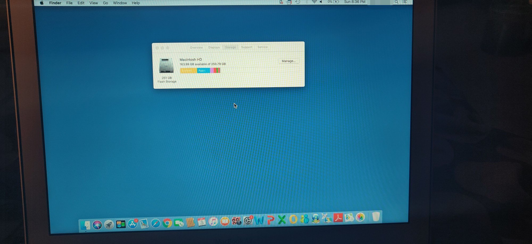
Task: Launch Microsoft PowerPoint from the Dock
Action: (x=271, y=220)
